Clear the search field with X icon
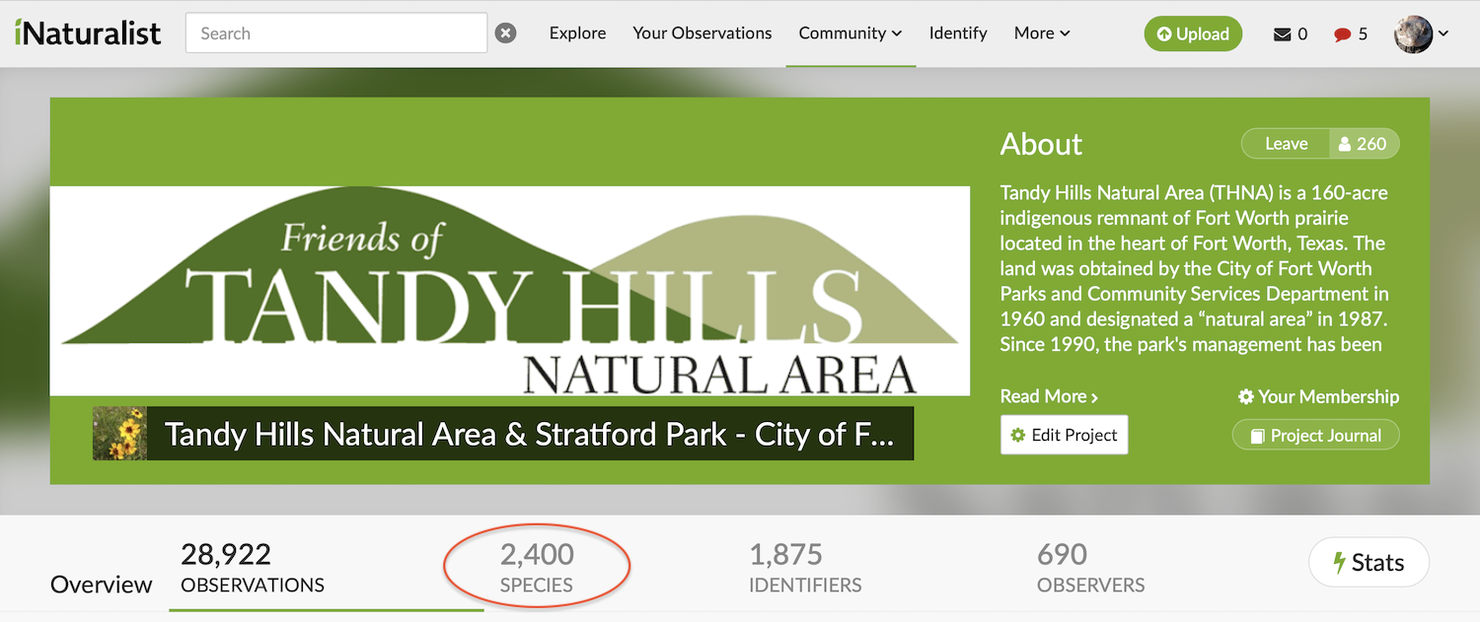 [x=505, y=34]
